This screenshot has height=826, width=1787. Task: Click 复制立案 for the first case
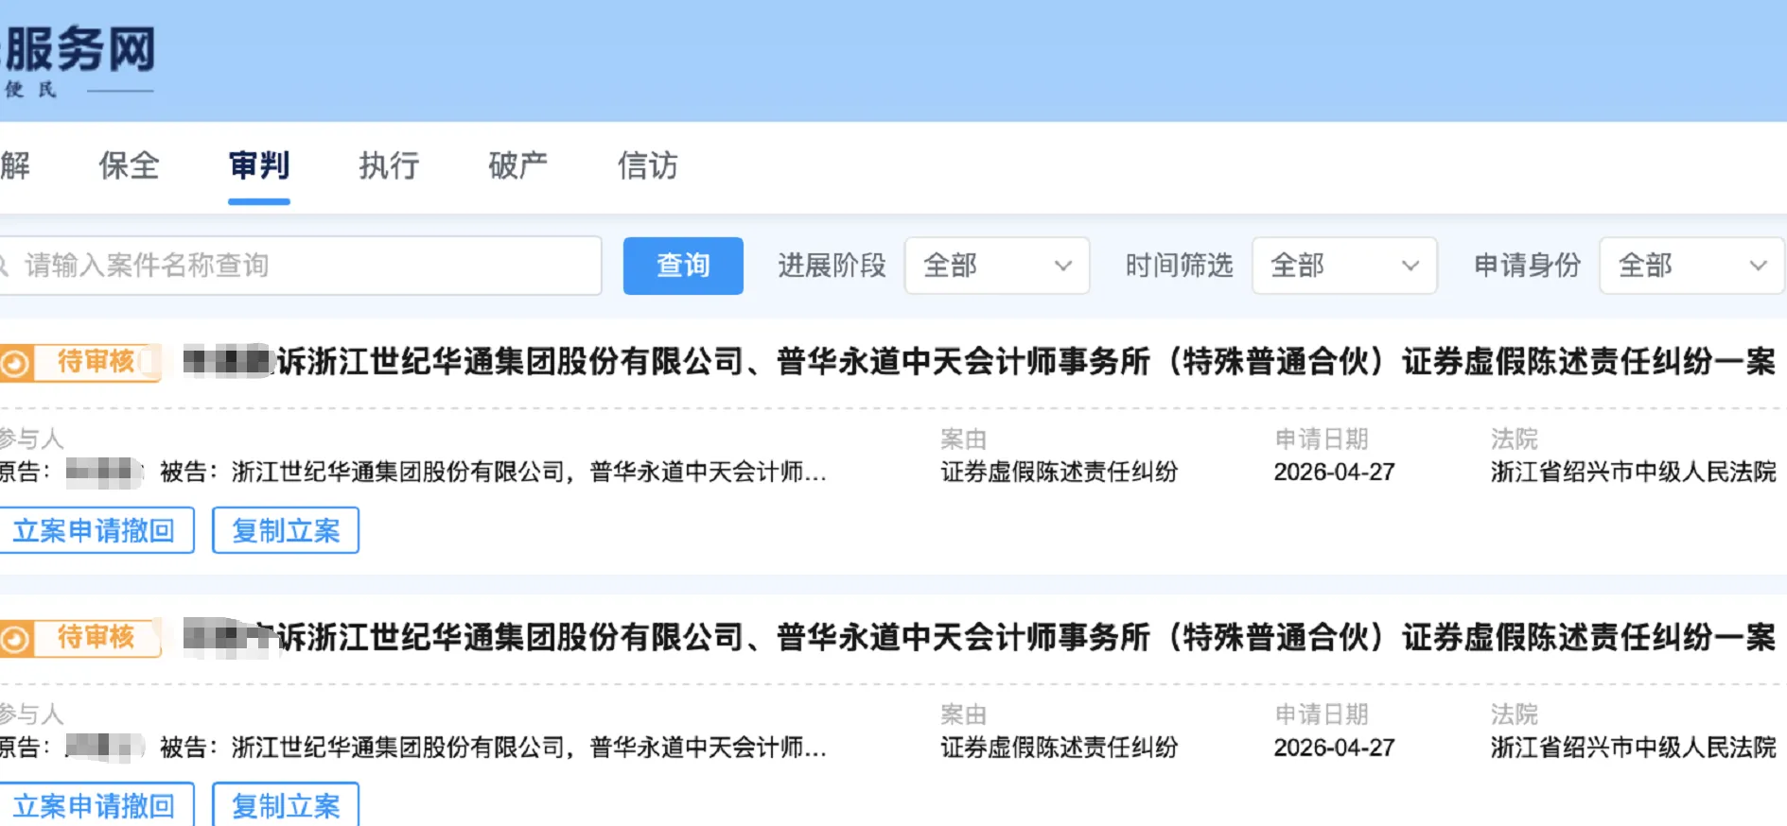(286, 530)
